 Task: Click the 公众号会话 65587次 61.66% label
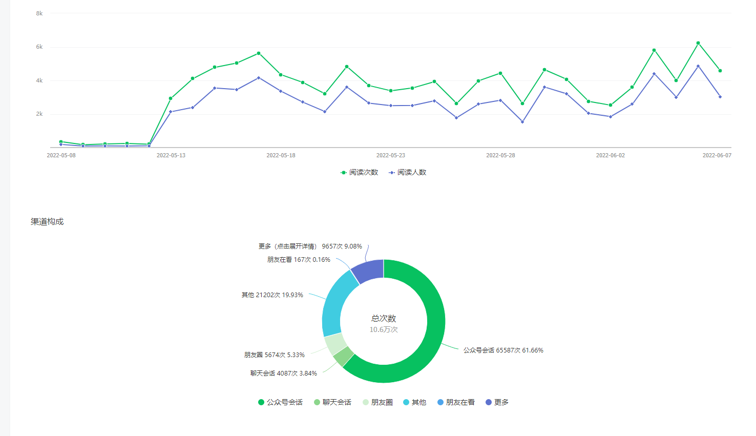(x=503, y=350)
